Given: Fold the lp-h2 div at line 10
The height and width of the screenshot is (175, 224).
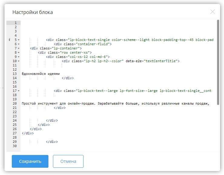Looking at the screenshot, I should (18, 61).
